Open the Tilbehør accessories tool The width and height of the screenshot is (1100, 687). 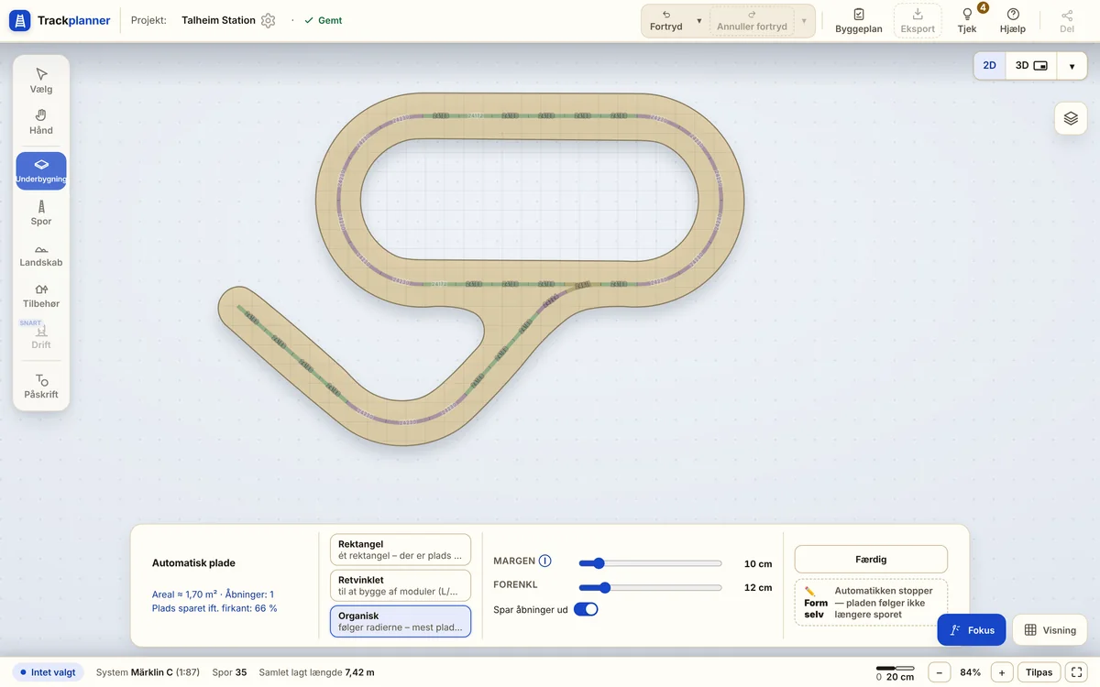point(41,295)
